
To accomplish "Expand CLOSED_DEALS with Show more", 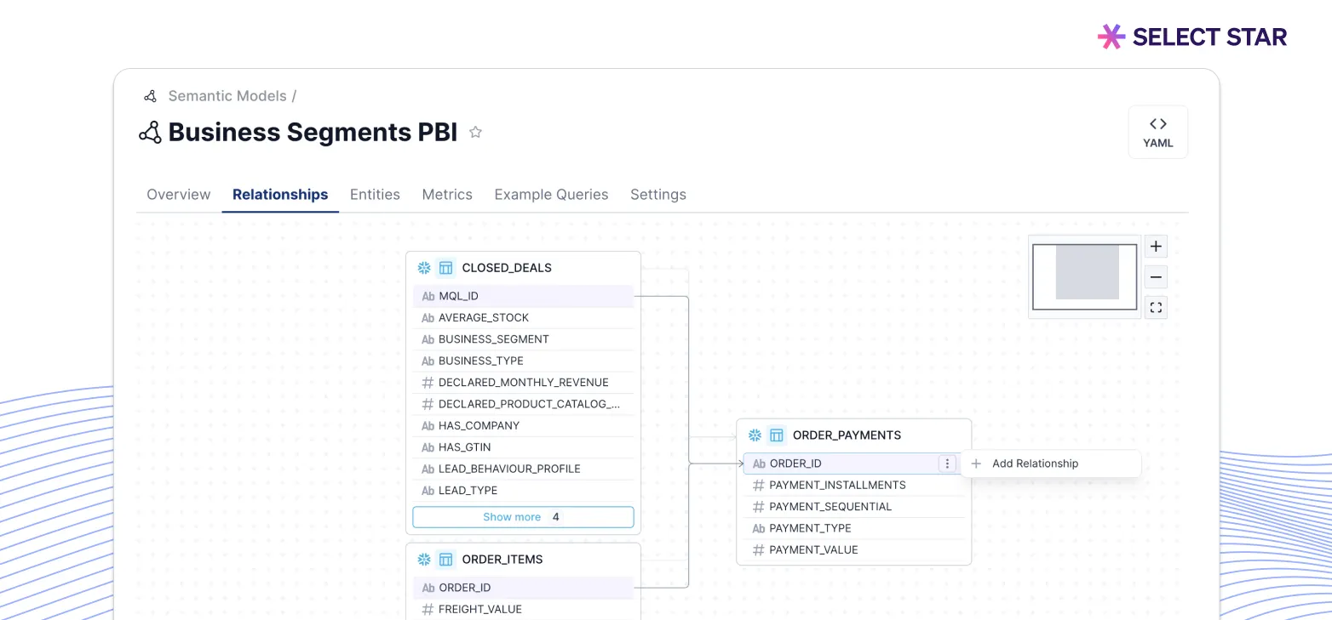I will 523,517.
